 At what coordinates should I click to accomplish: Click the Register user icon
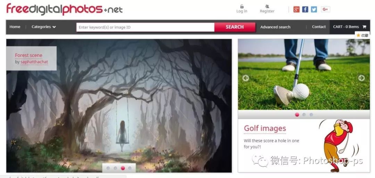pos(267,6)
